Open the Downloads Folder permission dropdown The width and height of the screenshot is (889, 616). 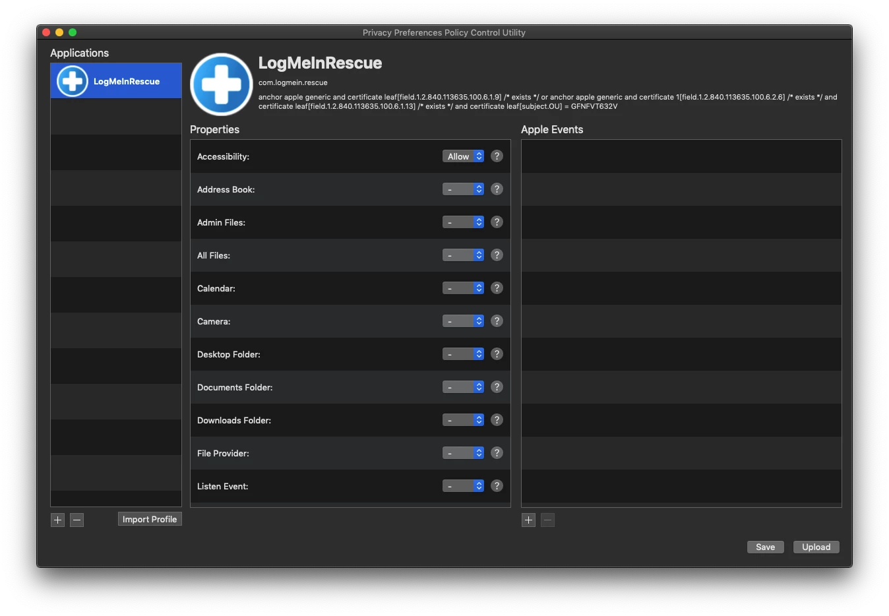pos(463,420)
